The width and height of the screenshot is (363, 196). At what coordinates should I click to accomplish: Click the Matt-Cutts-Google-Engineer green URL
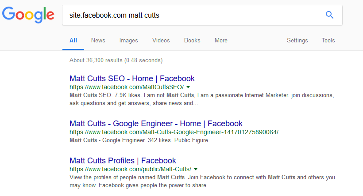click(x=174, y=132)
